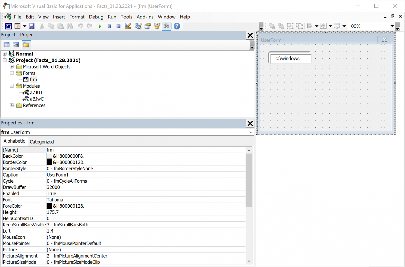Toggle the Toolbox icon in toolbar

pos(166,26)
